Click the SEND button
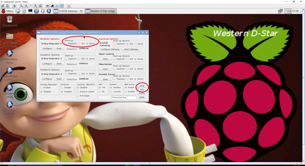The image size is (305, 166). click(142, 97)
